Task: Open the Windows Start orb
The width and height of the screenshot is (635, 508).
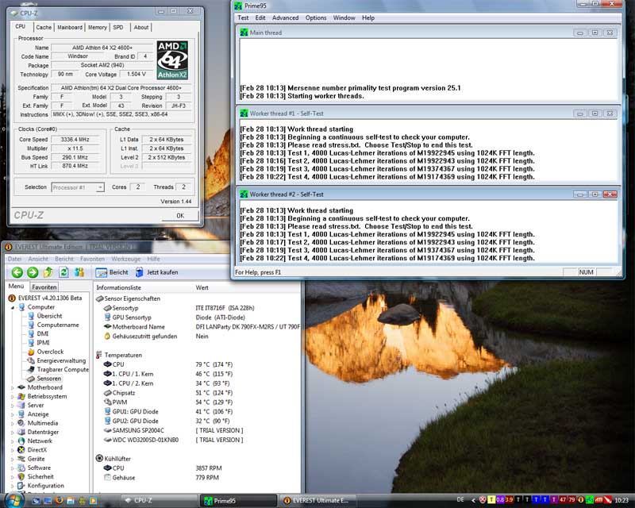Action: click(13, 500)
